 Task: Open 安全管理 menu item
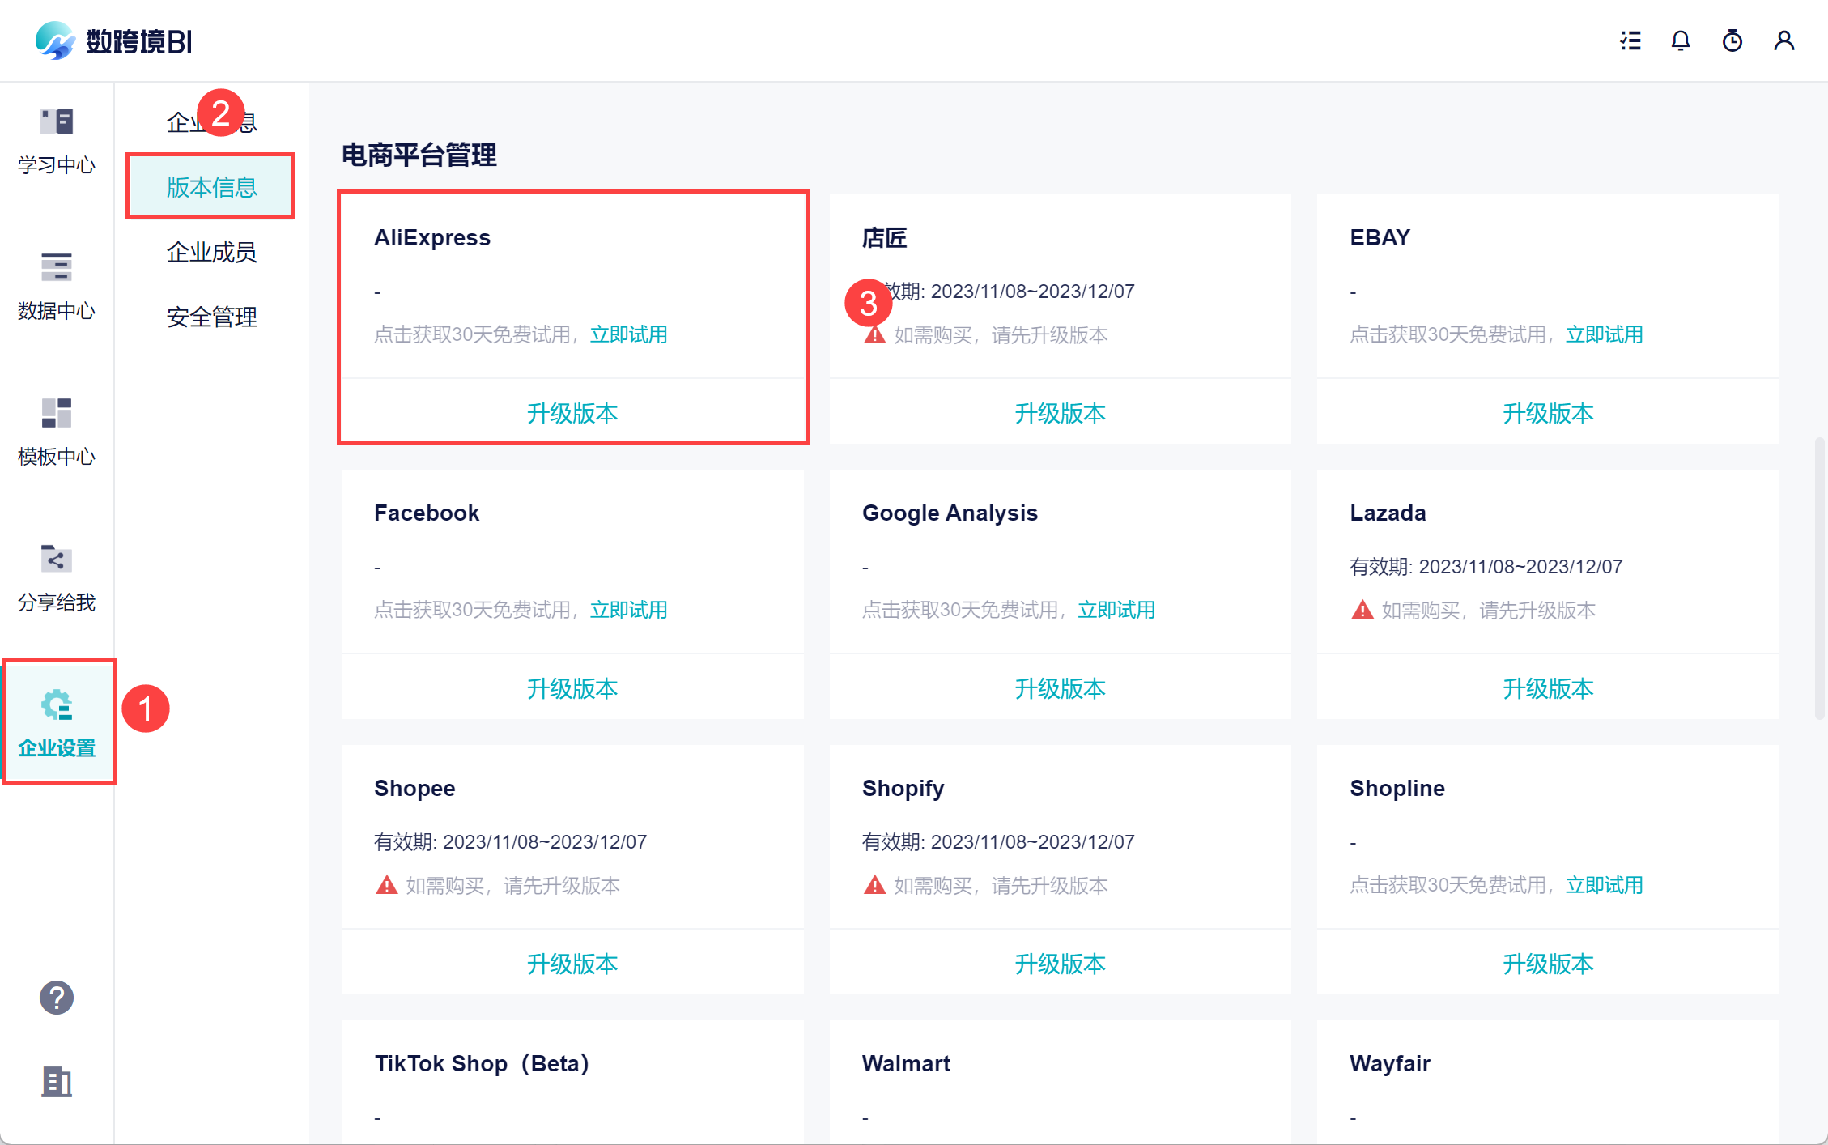click(x=211, y=317)
